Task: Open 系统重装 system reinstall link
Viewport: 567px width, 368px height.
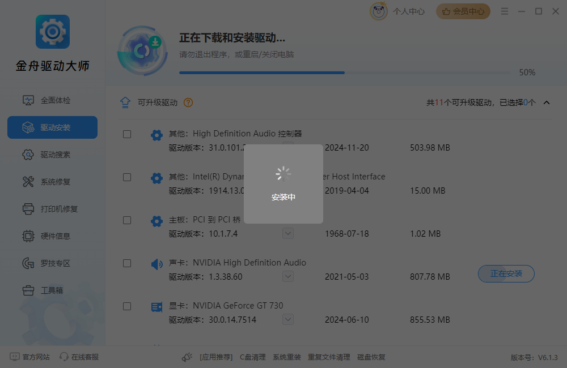Action: tap(287, 357)
